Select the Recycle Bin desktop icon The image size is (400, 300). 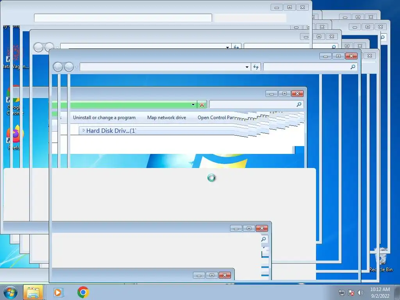(381, 259)
